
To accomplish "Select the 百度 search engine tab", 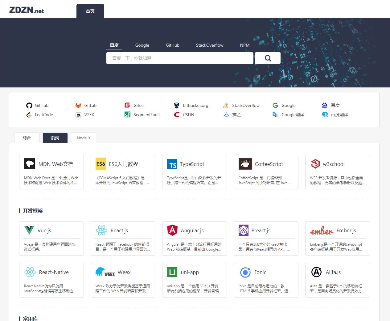I will 114,45.
